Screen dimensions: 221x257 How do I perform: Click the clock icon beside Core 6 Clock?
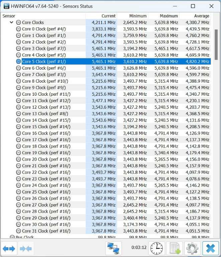pyautogui.click(x=18, y=68)
